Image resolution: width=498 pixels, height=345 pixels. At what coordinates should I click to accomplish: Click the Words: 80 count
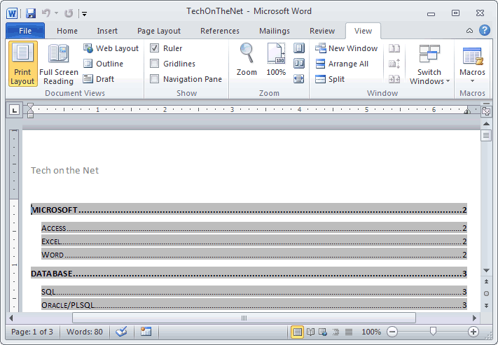pos(85,332)
